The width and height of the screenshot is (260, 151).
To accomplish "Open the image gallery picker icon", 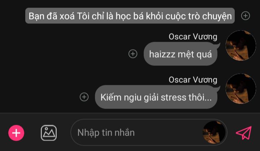I will pos(49,133).
